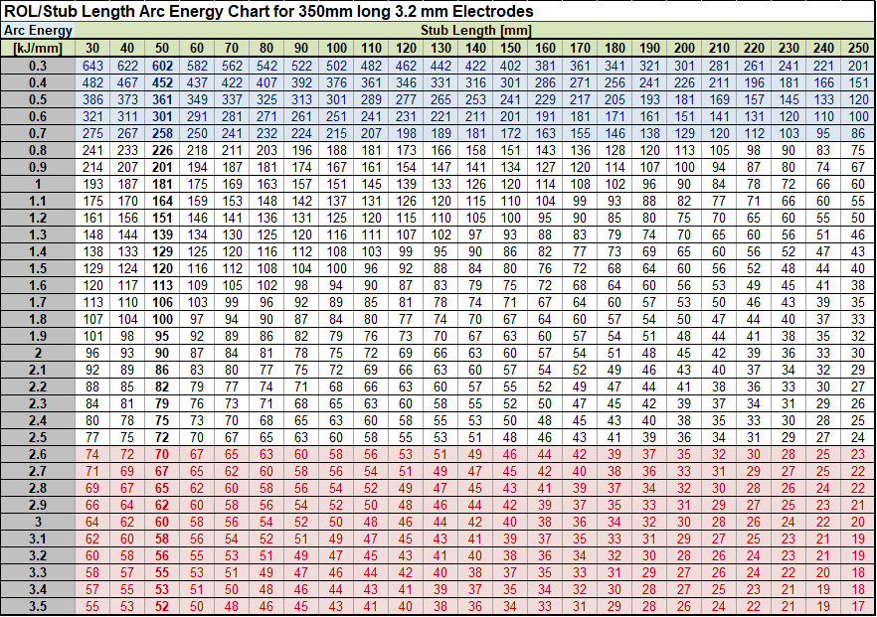Image resolution: width=877 pixels, height=617 pixels.
Task: Click 40 in the 2.4 row, column 190
Action: 649,420
